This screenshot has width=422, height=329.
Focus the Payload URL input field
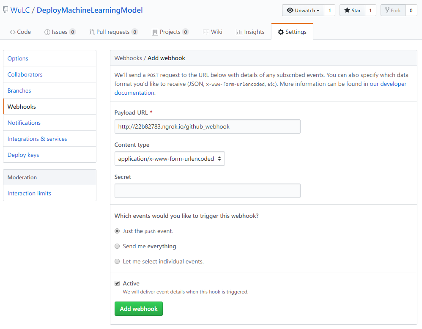(208, 126)
